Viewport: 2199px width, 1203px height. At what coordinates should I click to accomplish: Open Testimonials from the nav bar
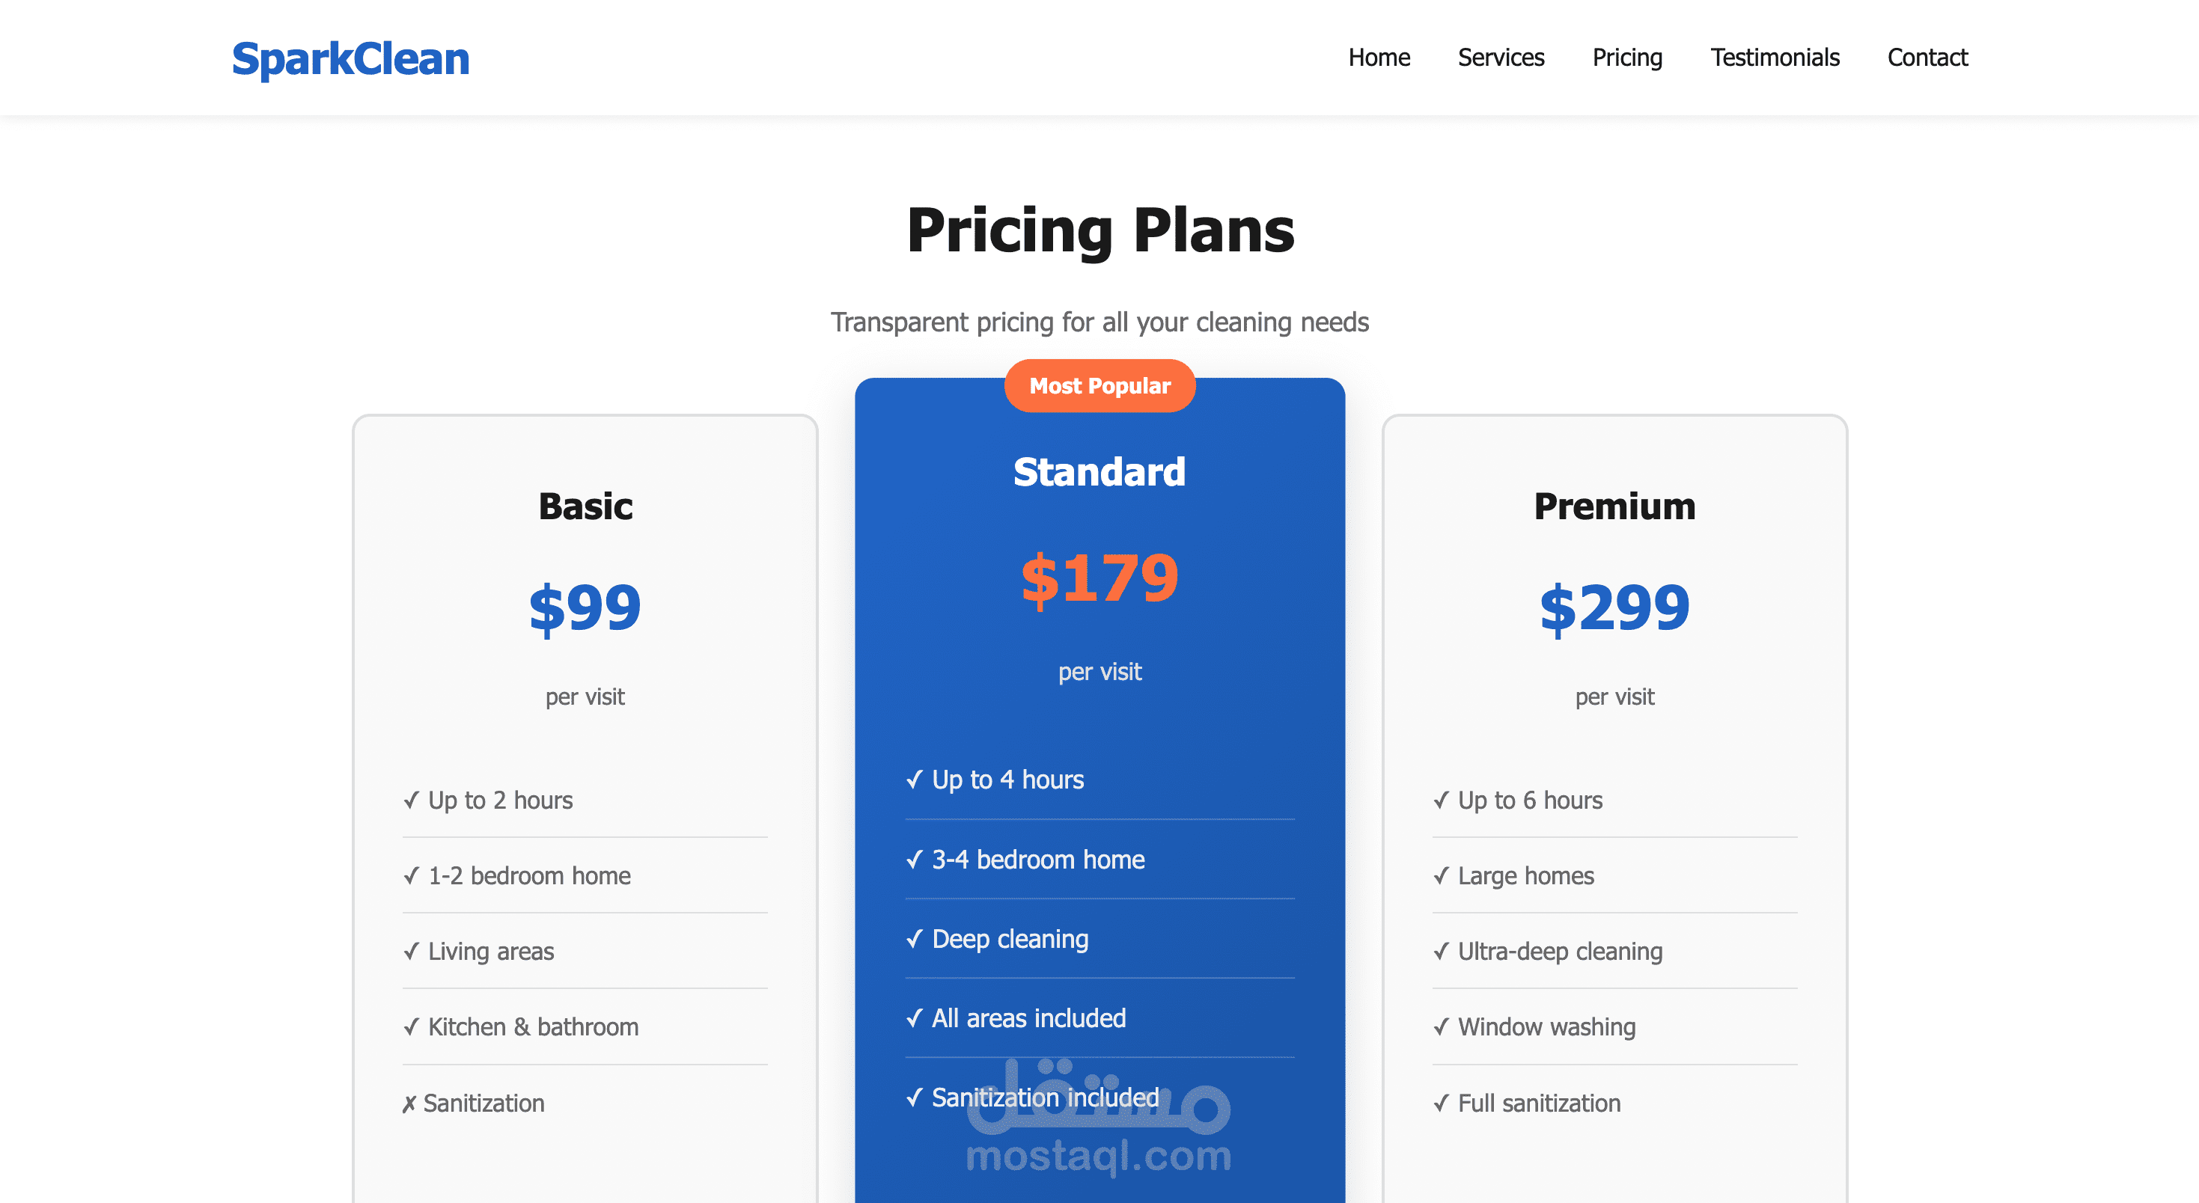click(1775, 57)
